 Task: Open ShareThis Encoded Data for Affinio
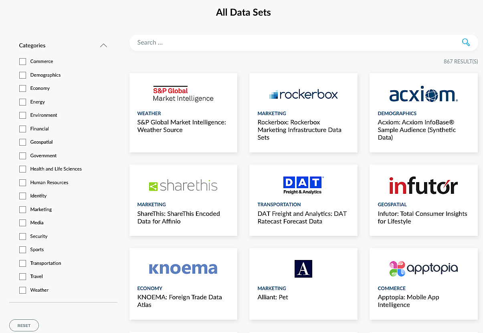click(178, 217)
